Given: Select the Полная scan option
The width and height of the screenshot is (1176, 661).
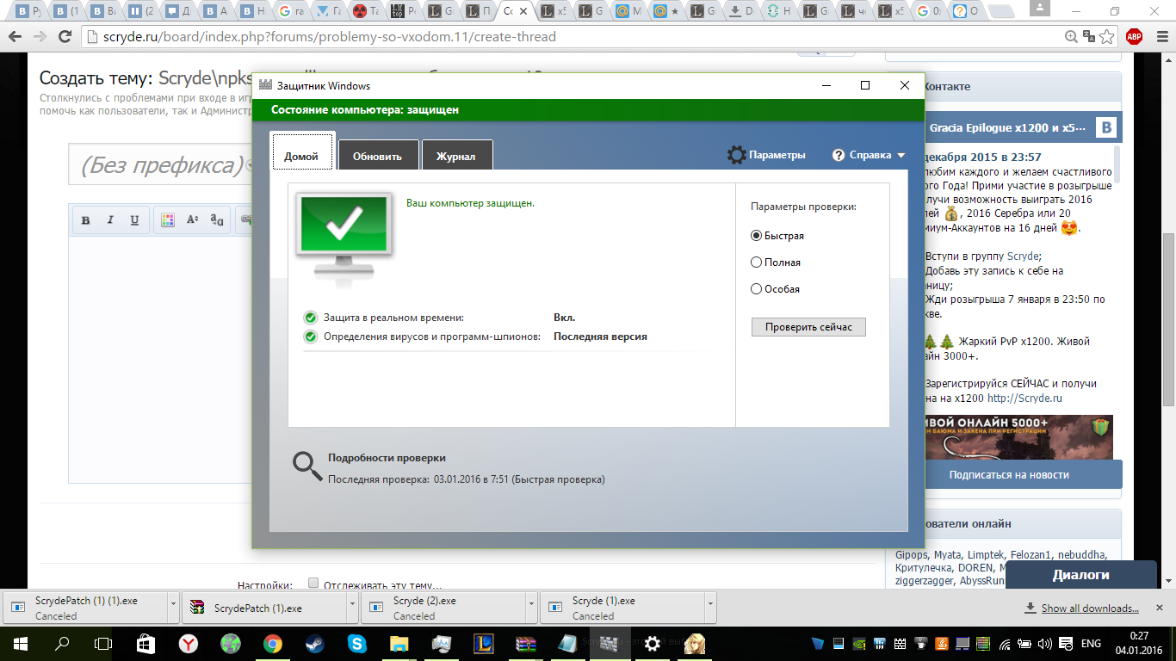Looking at the screenshot, I should pyautogui.click(x=757, y=263).
